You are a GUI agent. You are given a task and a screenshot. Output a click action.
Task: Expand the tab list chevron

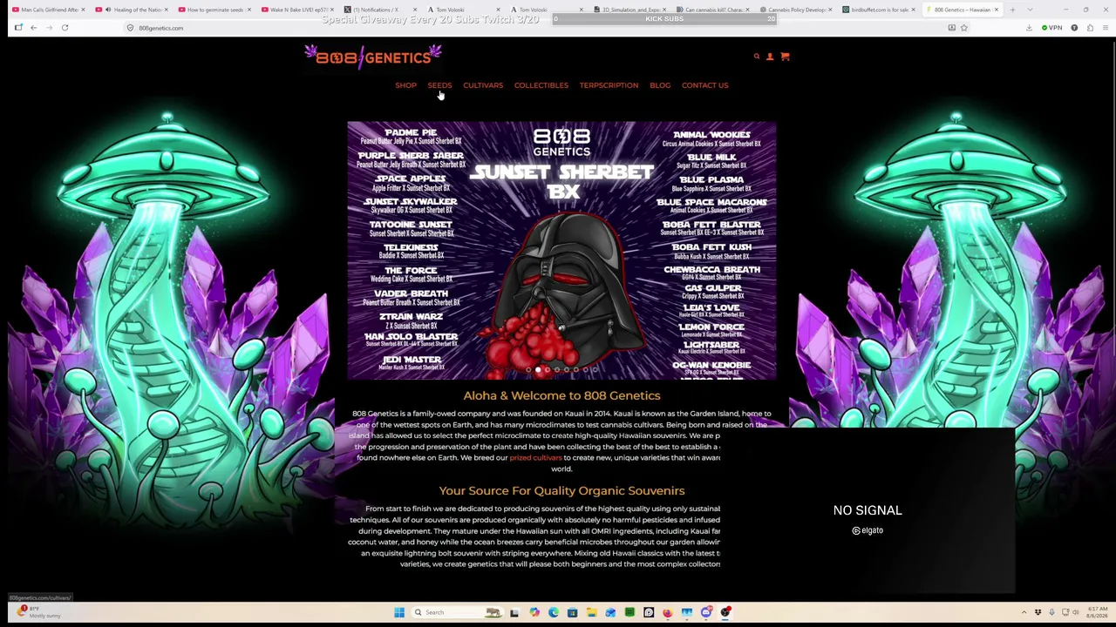[x=1030, y=10]
